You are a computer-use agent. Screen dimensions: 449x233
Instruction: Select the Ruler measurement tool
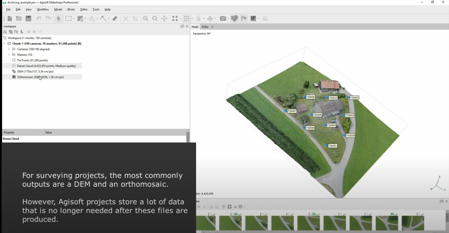115,19
